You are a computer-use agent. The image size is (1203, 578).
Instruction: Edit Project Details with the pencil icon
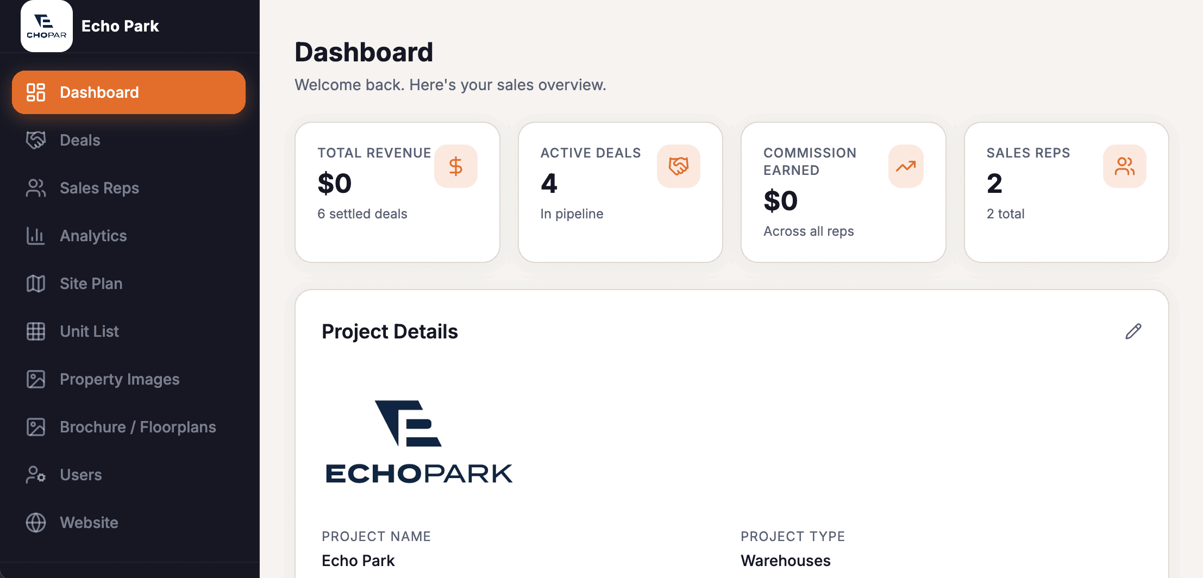coord(1133,331)
